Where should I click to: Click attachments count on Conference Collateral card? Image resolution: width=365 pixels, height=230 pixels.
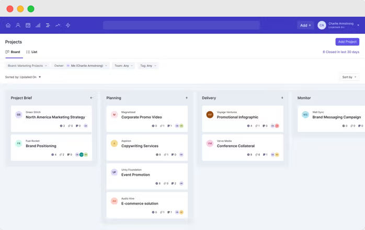[x=257, y=154]
